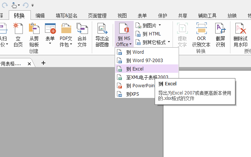The width and height of the screenshot is (251, 157).
Task: Expand the hand touch mode dropdown arrow
Action: coord(19,5)
